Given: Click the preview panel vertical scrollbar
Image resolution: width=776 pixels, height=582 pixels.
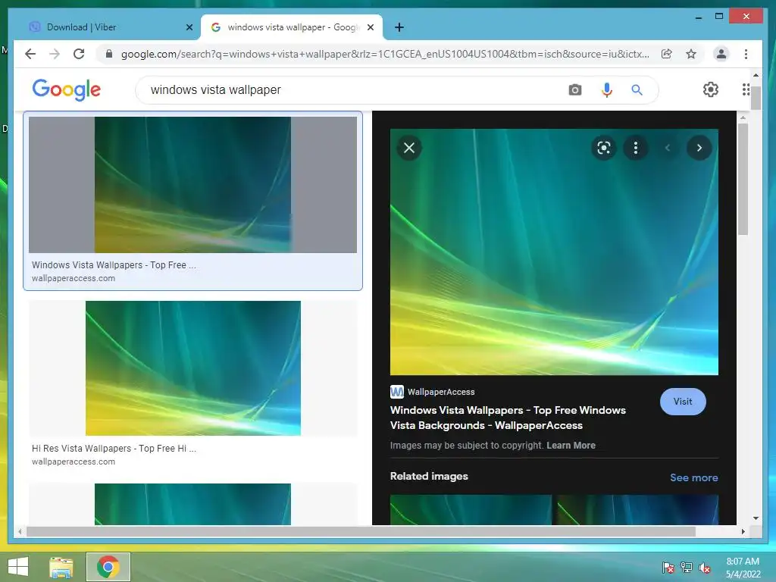Looking at the screenshot, I should pyautogui.click(x=743, y=179).
